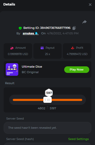Click the dice slider handle
95x145 pixels.
point(47,100)
